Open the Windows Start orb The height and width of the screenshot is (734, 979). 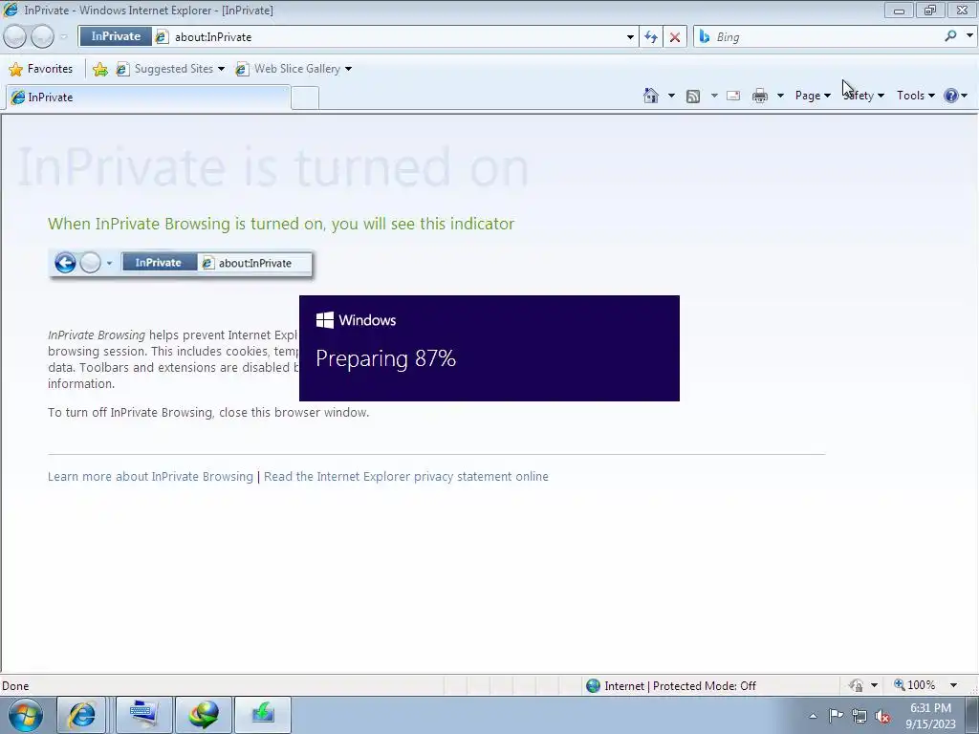click(x=26, y=715)
